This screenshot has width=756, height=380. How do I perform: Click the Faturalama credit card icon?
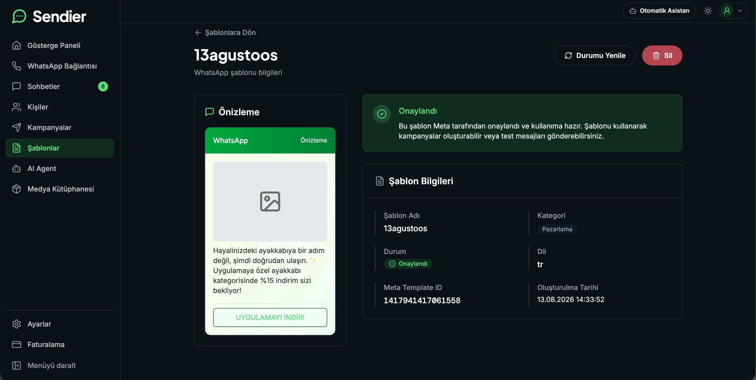17,344
